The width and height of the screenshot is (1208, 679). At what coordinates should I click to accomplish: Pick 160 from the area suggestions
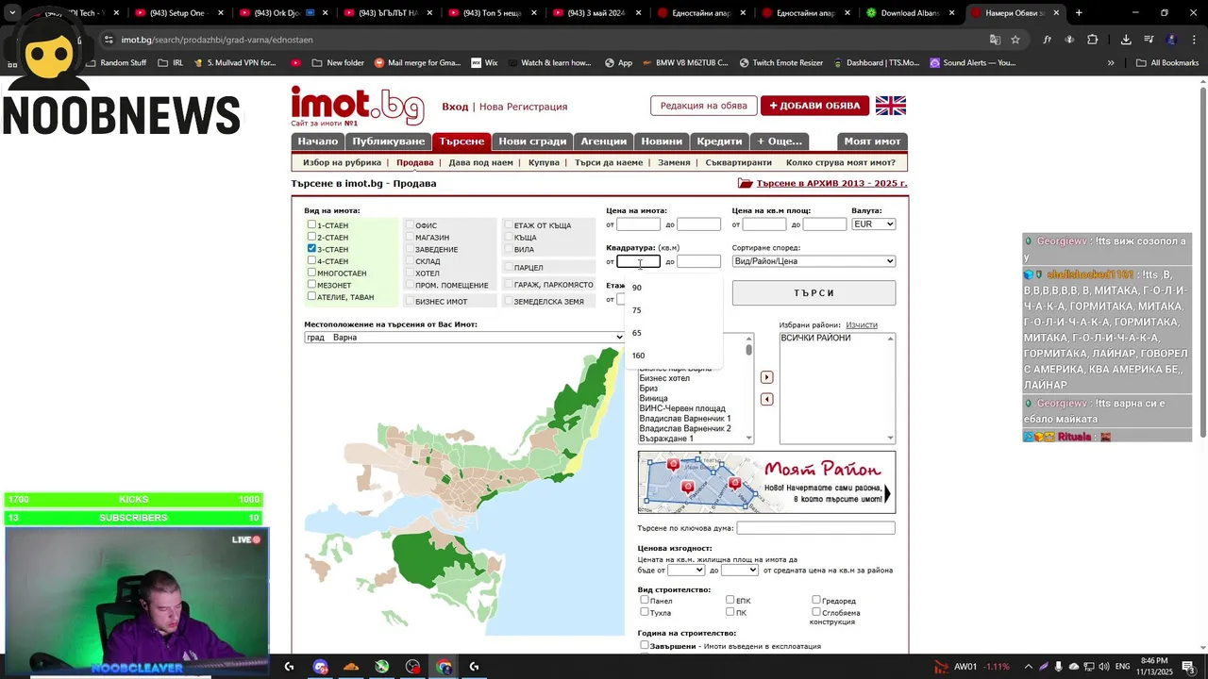673,356
